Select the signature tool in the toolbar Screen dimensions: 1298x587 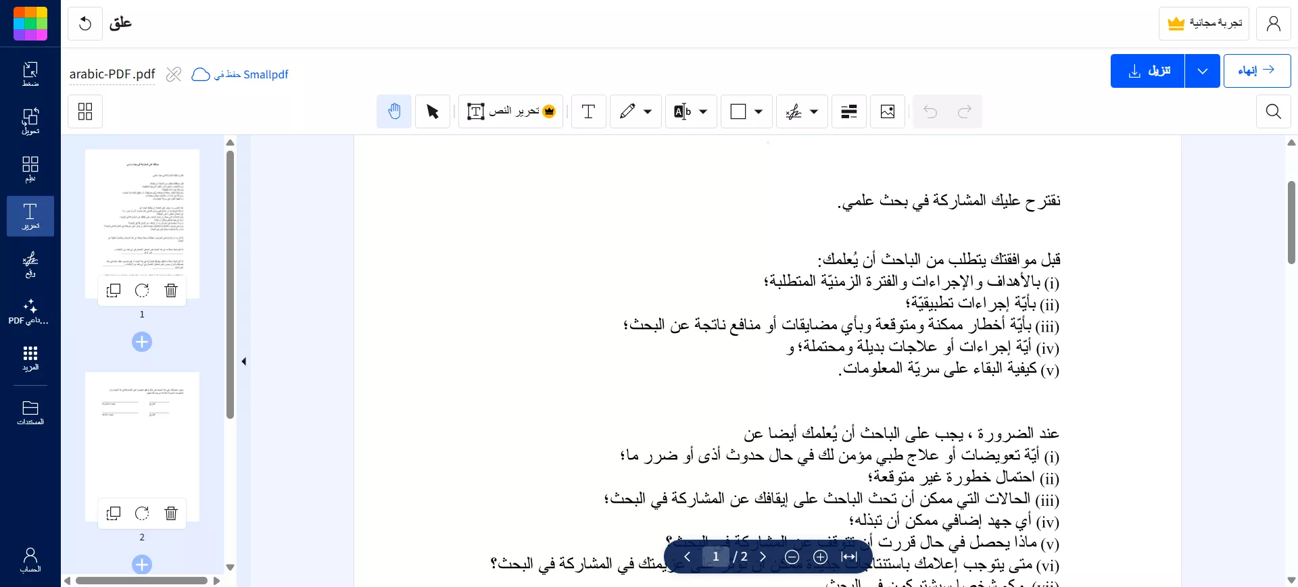794,111
